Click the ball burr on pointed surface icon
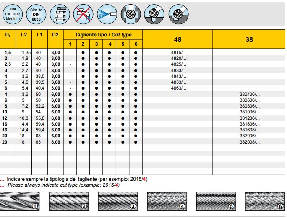 pyautogui.click(x=154, y=14)
